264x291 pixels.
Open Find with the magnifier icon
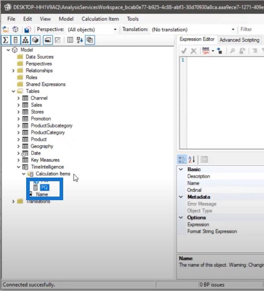[x=232, y=51]
